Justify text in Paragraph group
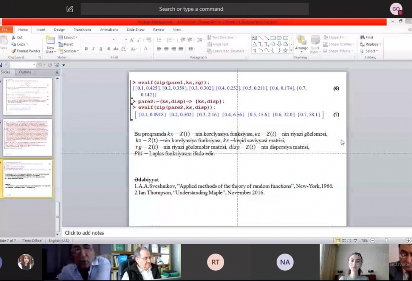This screenshot has height=281, width=412. pos(181,49)
